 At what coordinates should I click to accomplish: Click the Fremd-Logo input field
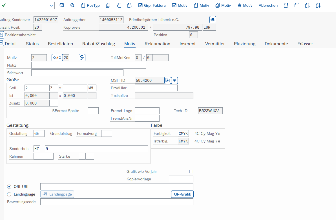147,111
